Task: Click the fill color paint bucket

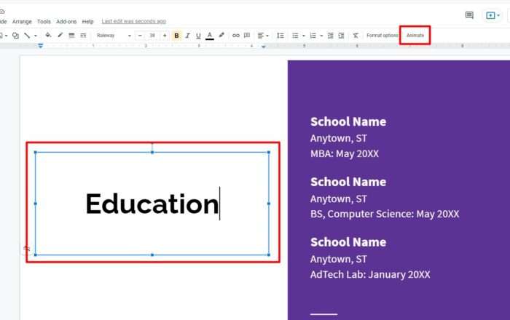Action: (48, 35)
